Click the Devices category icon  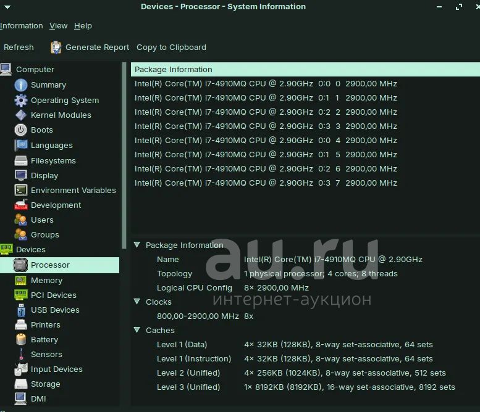6,249
